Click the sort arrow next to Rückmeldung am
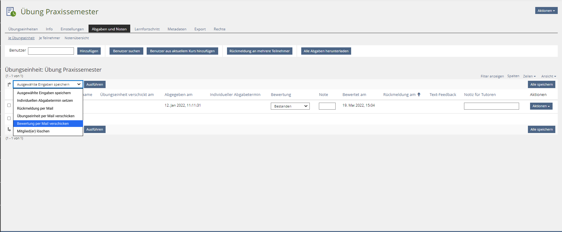The height and width of the screenshot is (232, 562). (x=419, y=94)
